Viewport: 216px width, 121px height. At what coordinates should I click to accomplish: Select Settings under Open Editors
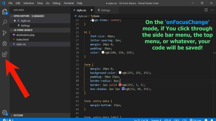click(x=40, y=26)
